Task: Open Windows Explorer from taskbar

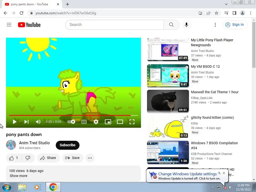Action: (x=22, y=187)
